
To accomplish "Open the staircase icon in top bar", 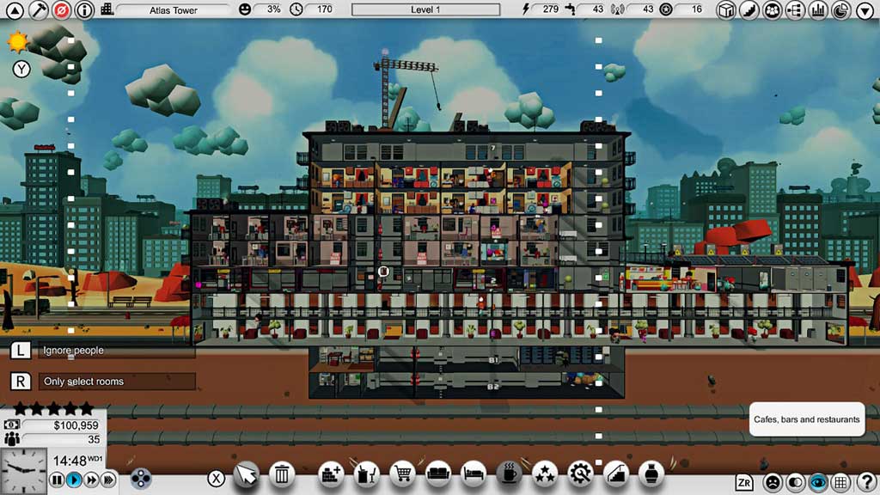I will (x=749, y=10).
